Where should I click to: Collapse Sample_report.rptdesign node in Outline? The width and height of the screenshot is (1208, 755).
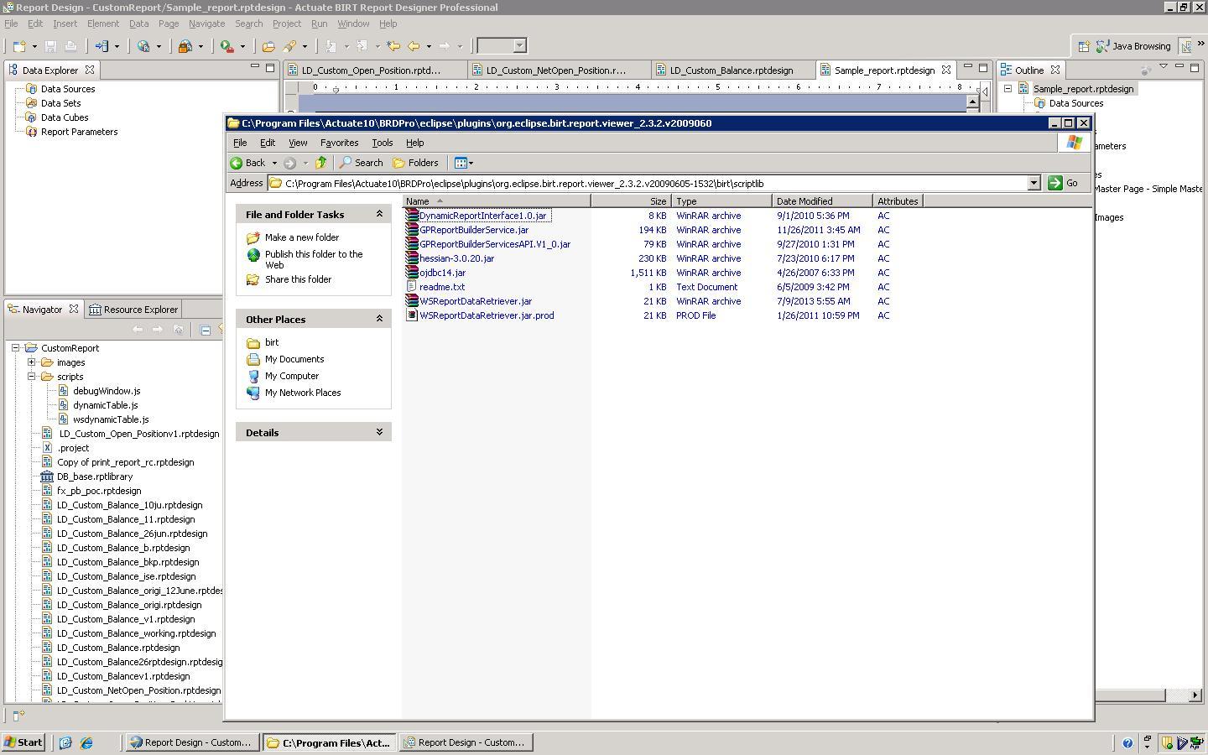(x=1008, y=89)
